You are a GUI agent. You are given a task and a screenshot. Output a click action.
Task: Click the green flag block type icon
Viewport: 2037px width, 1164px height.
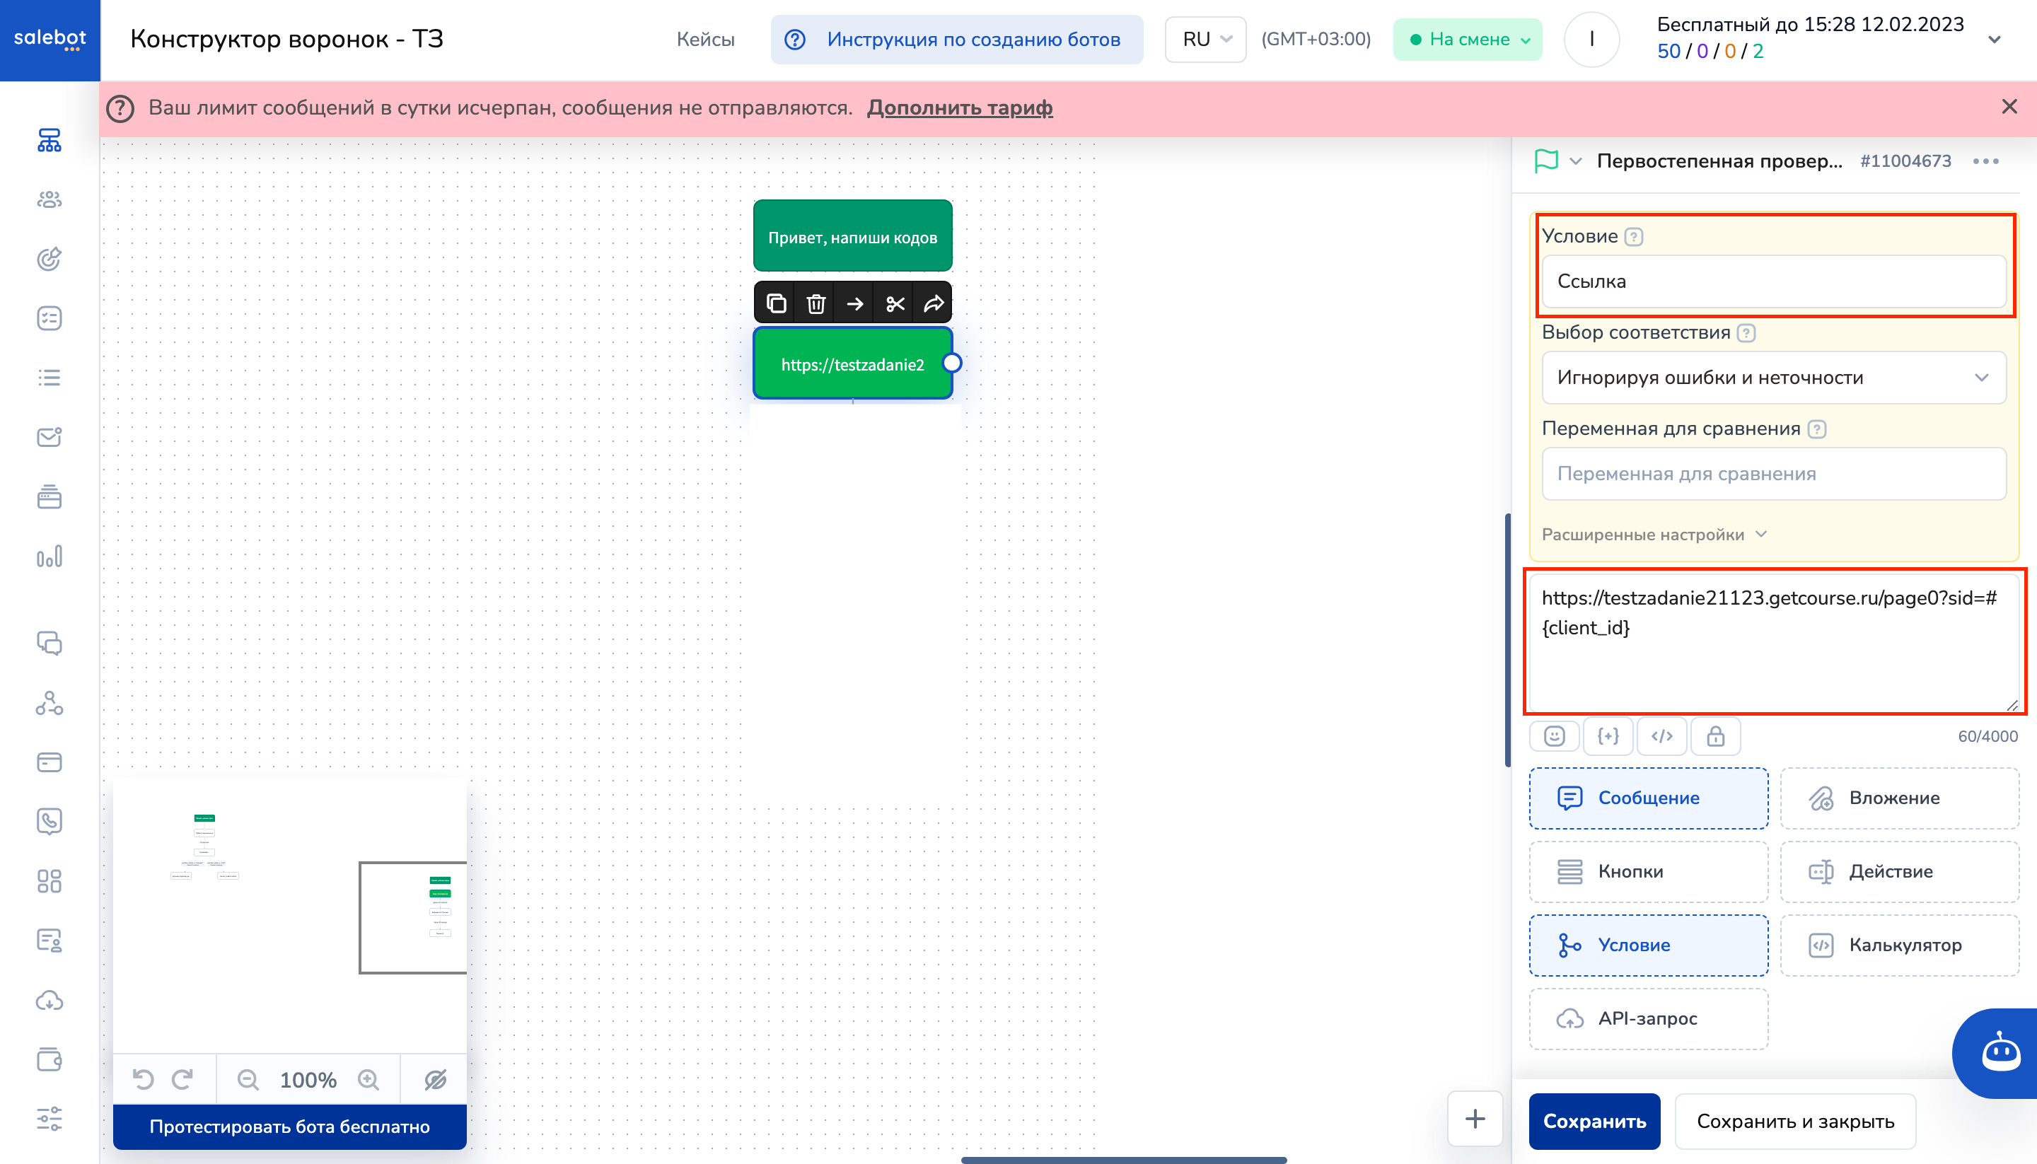click(x=1546, y=161)
